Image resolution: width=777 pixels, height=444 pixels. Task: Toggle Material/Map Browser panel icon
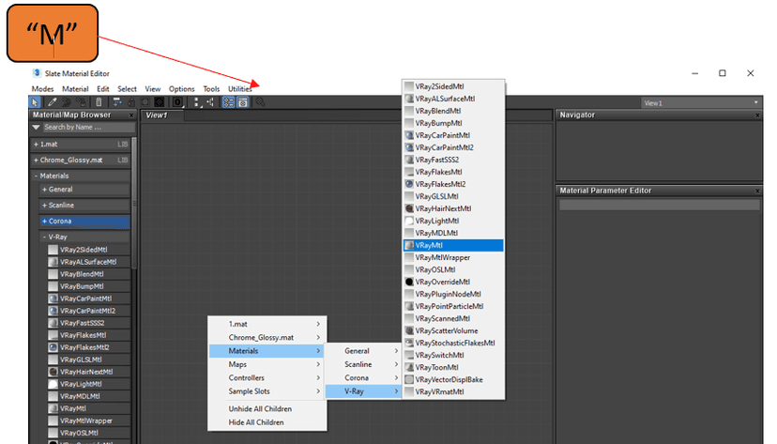coord(228,102)
